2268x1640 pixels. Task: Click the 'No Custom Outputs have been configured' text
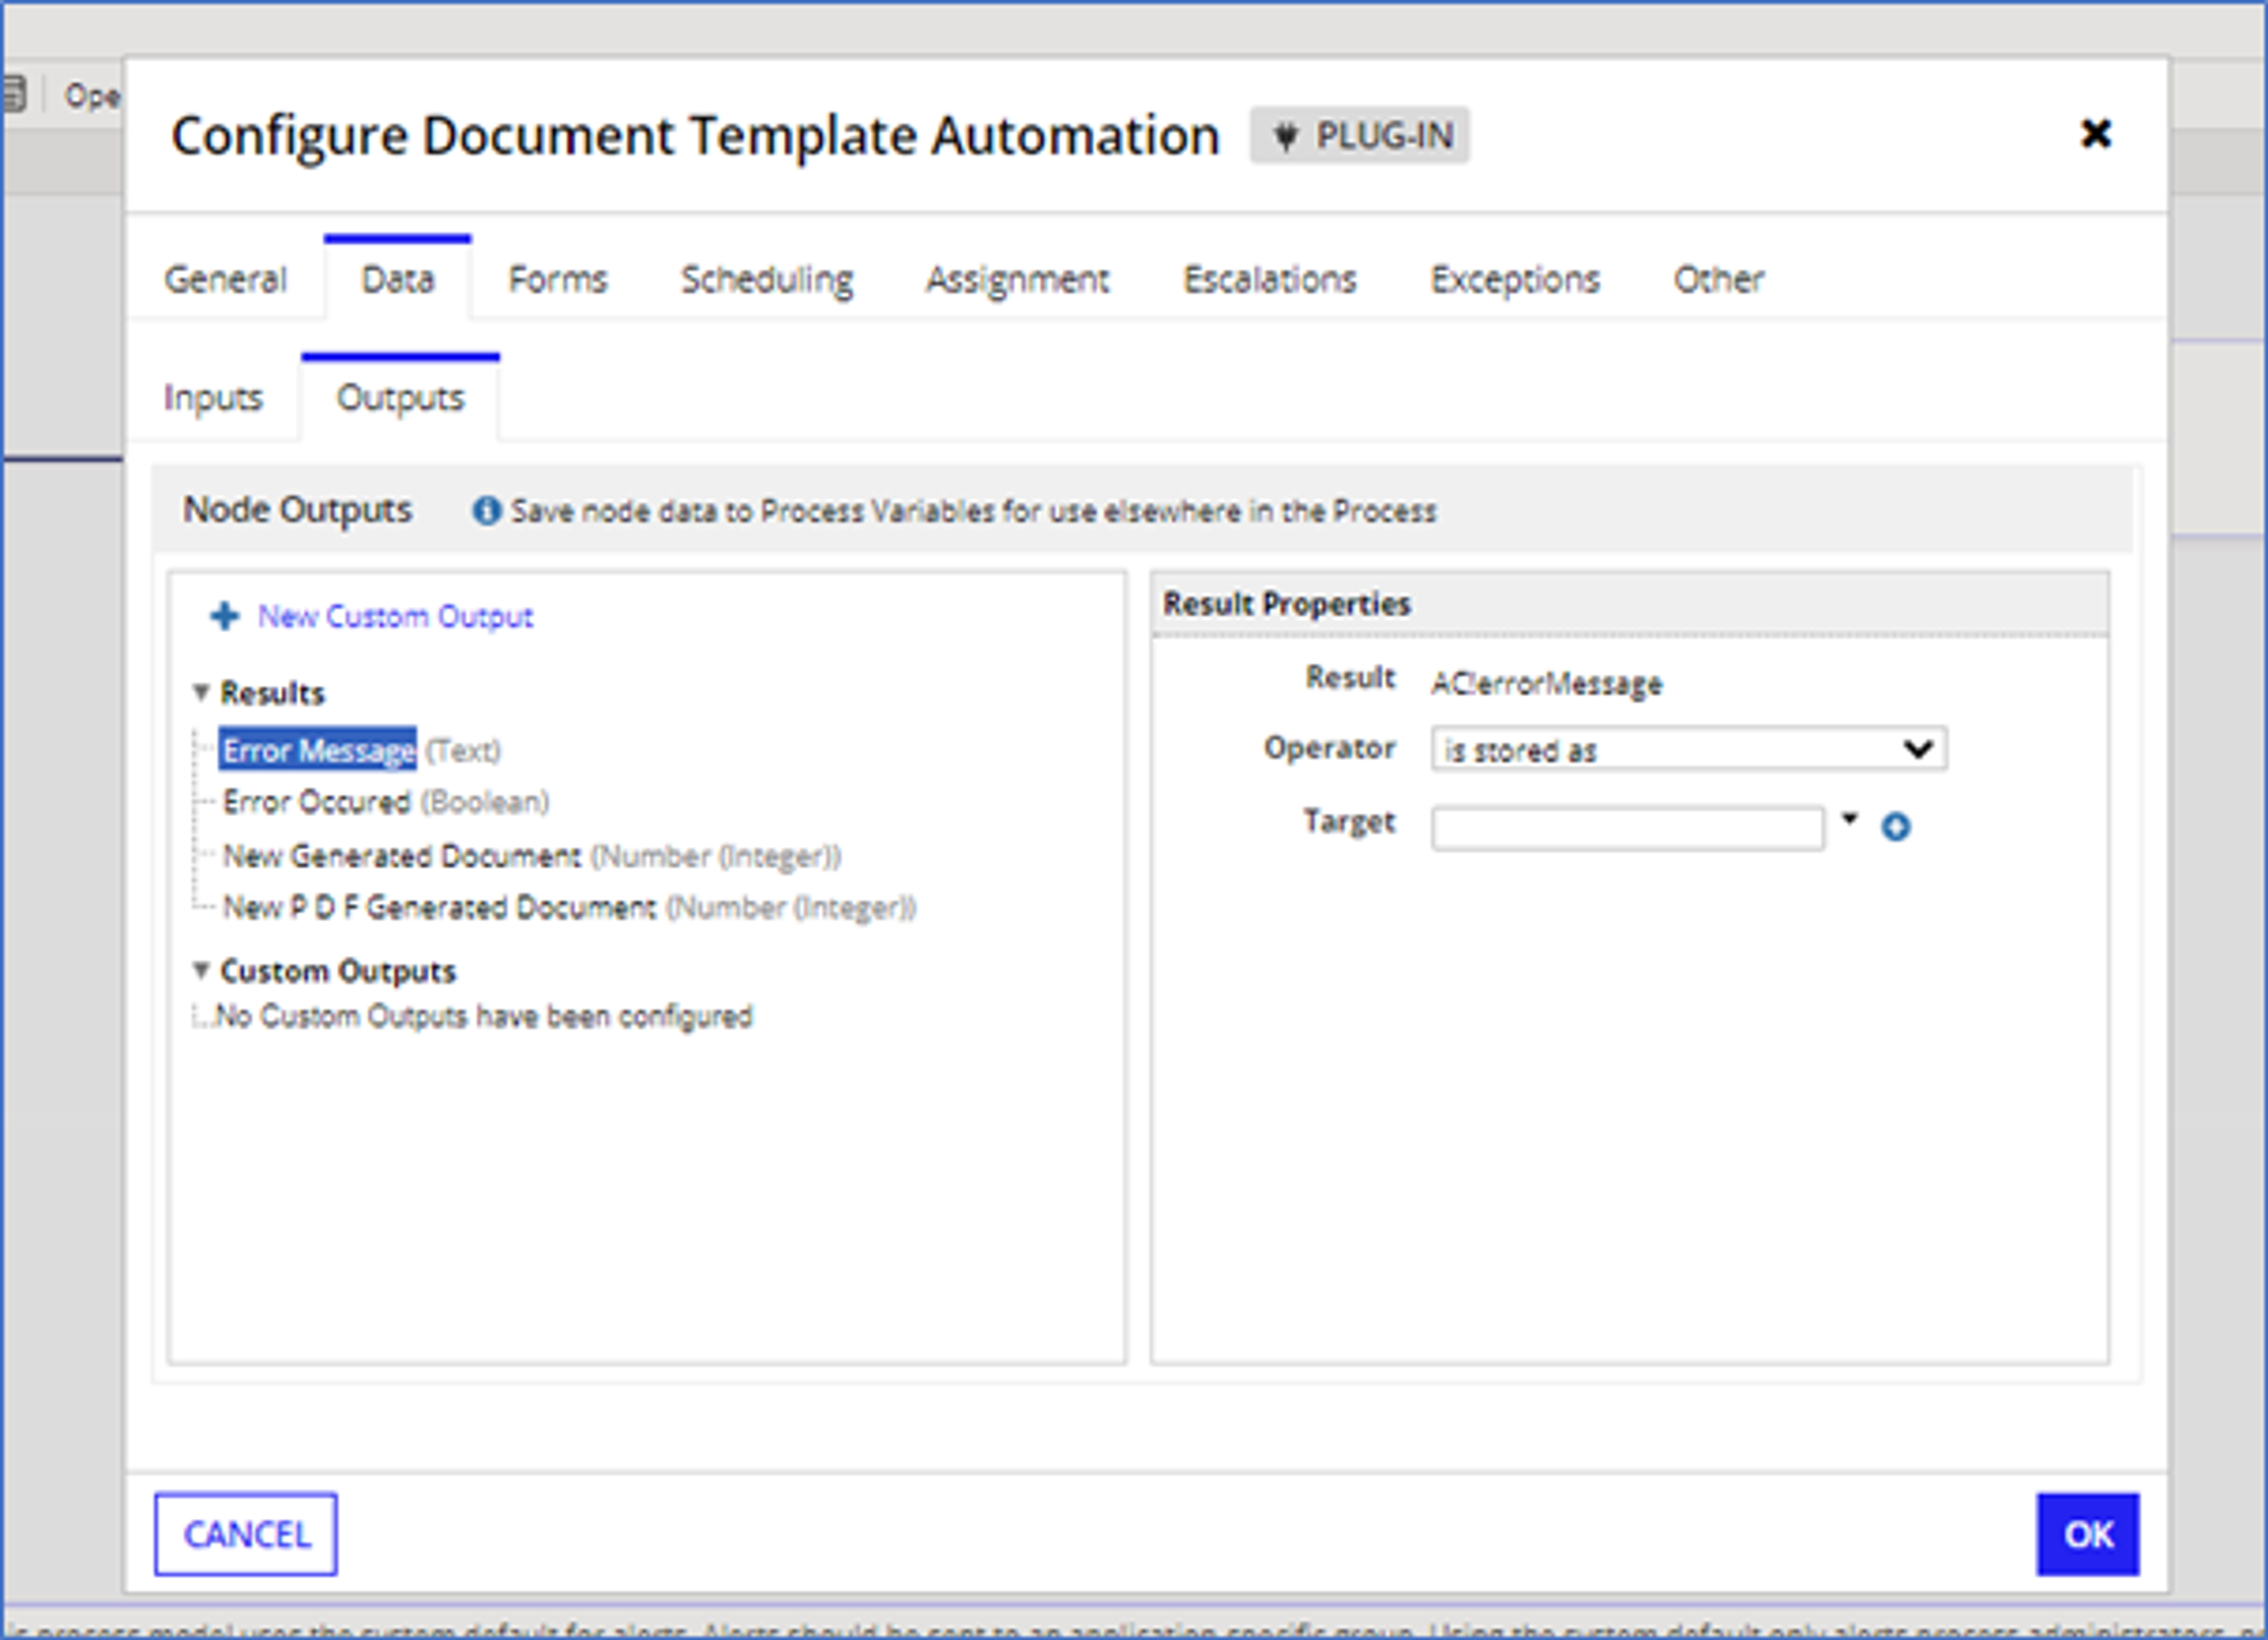click(x=484, y=1017)
